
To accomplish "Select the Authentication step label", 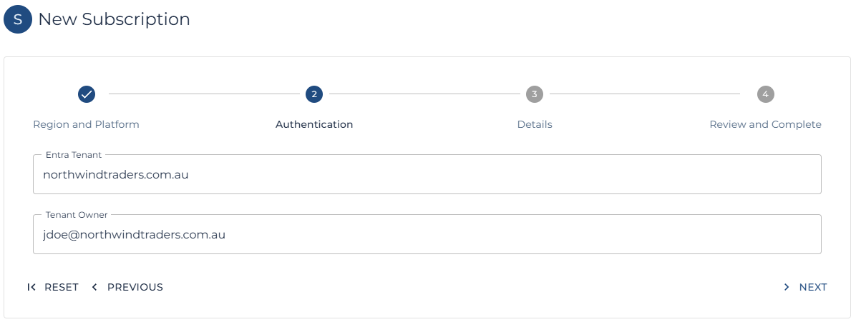I will point(314,124).
